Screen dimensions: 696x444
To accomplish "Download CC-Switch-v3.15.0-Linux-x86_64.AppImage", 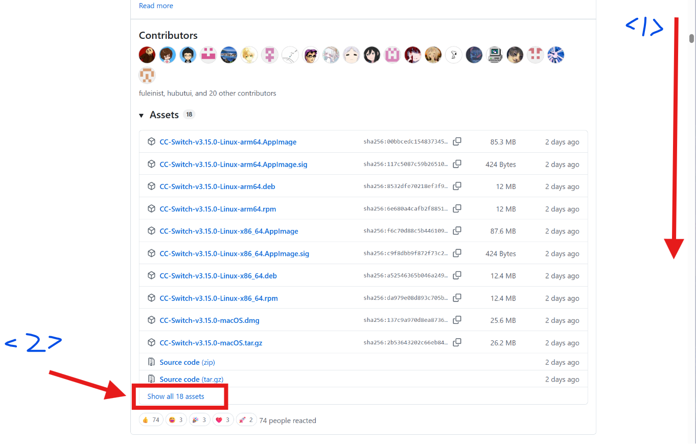I will click(x=229, y=231).
